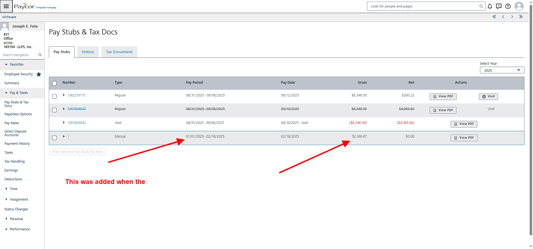The height and width of the screenshot is (249, 533).
Task: Open the user profile avatar
Action: point(519,6)
